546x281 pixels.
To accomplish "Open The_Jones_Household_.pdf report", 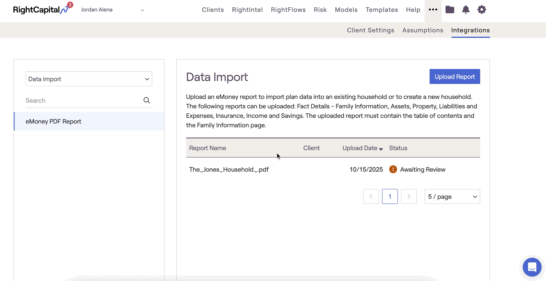I will click(229, 169).
